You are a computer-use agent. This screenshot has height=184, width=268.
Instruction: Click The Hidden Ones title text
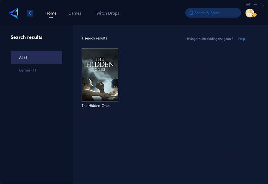coord(96,106)
